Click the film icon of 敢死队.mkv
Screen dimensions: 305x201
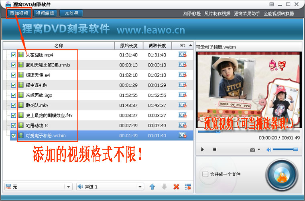[x=21, y=105]
